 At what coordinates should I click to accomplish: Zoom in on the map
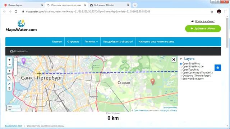[x=9, y=60]
